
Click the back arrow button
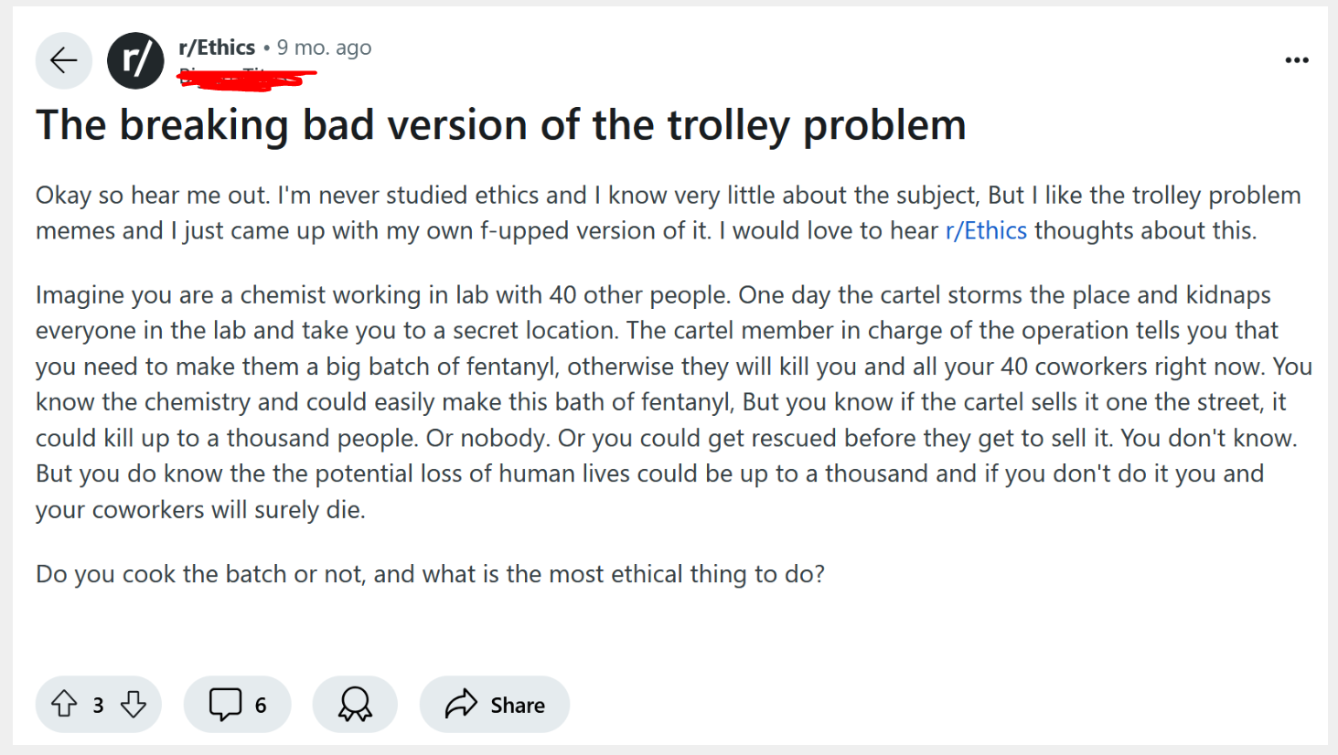[x=63, y=60]
